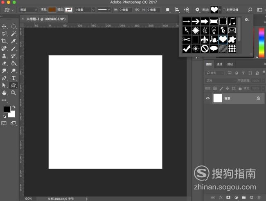Select the Eyedropper tool
Screen dimensions: 266x201
pos(13,41)
